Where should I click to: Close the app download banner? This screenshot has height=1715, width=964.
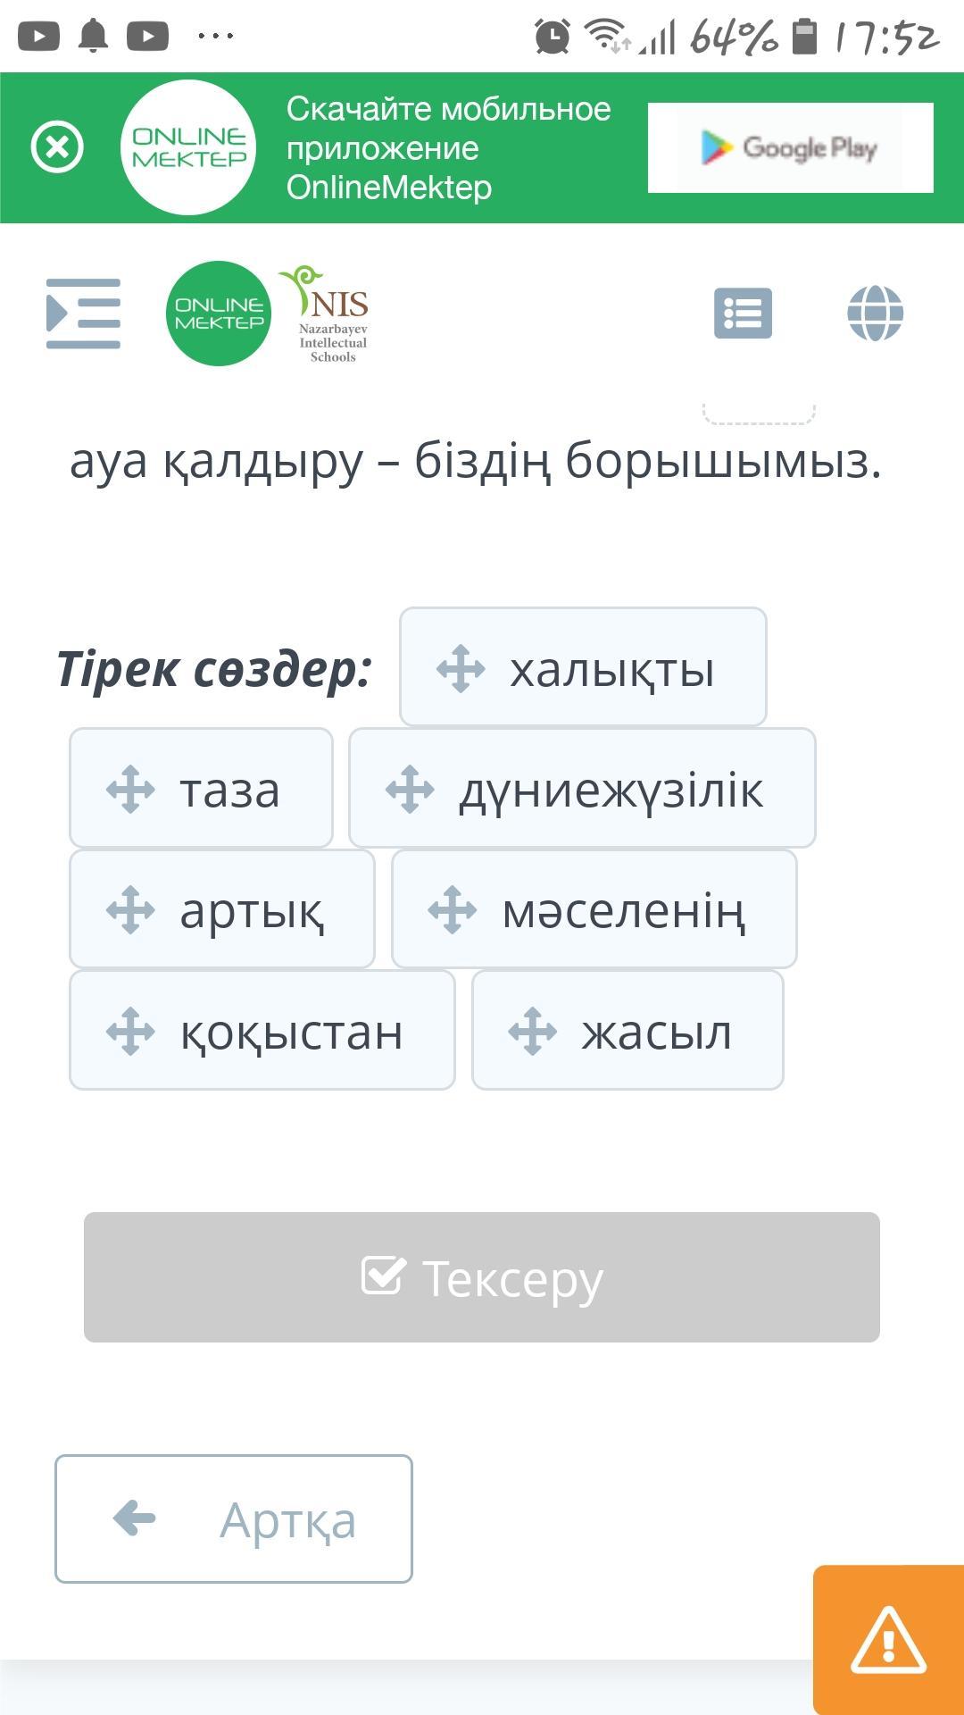pyautogui.click(x=57, y=147)
